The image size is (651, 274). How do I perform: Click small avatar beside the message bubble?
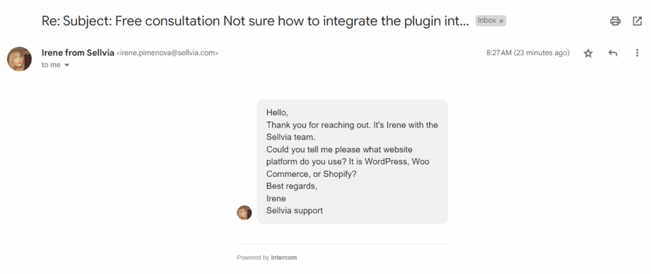pos(244,212)
